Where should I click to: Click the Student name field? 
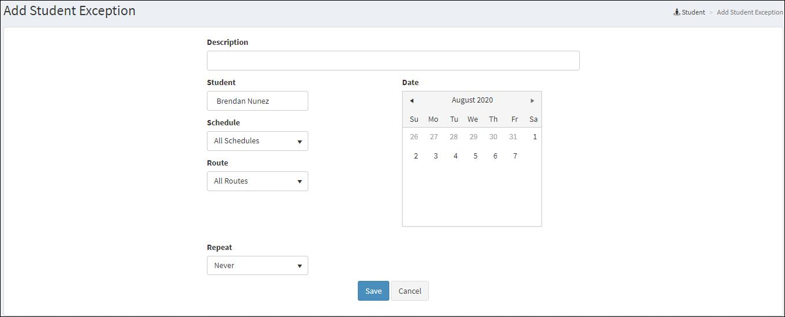(x=258, y=101)
